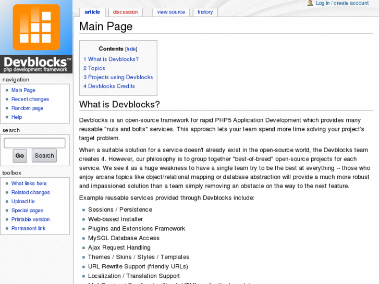The height and width of the screenshot is (284, 379).
Task: Click the 'What is Devblocks?' section heading
Action: [x=119, y=104]
